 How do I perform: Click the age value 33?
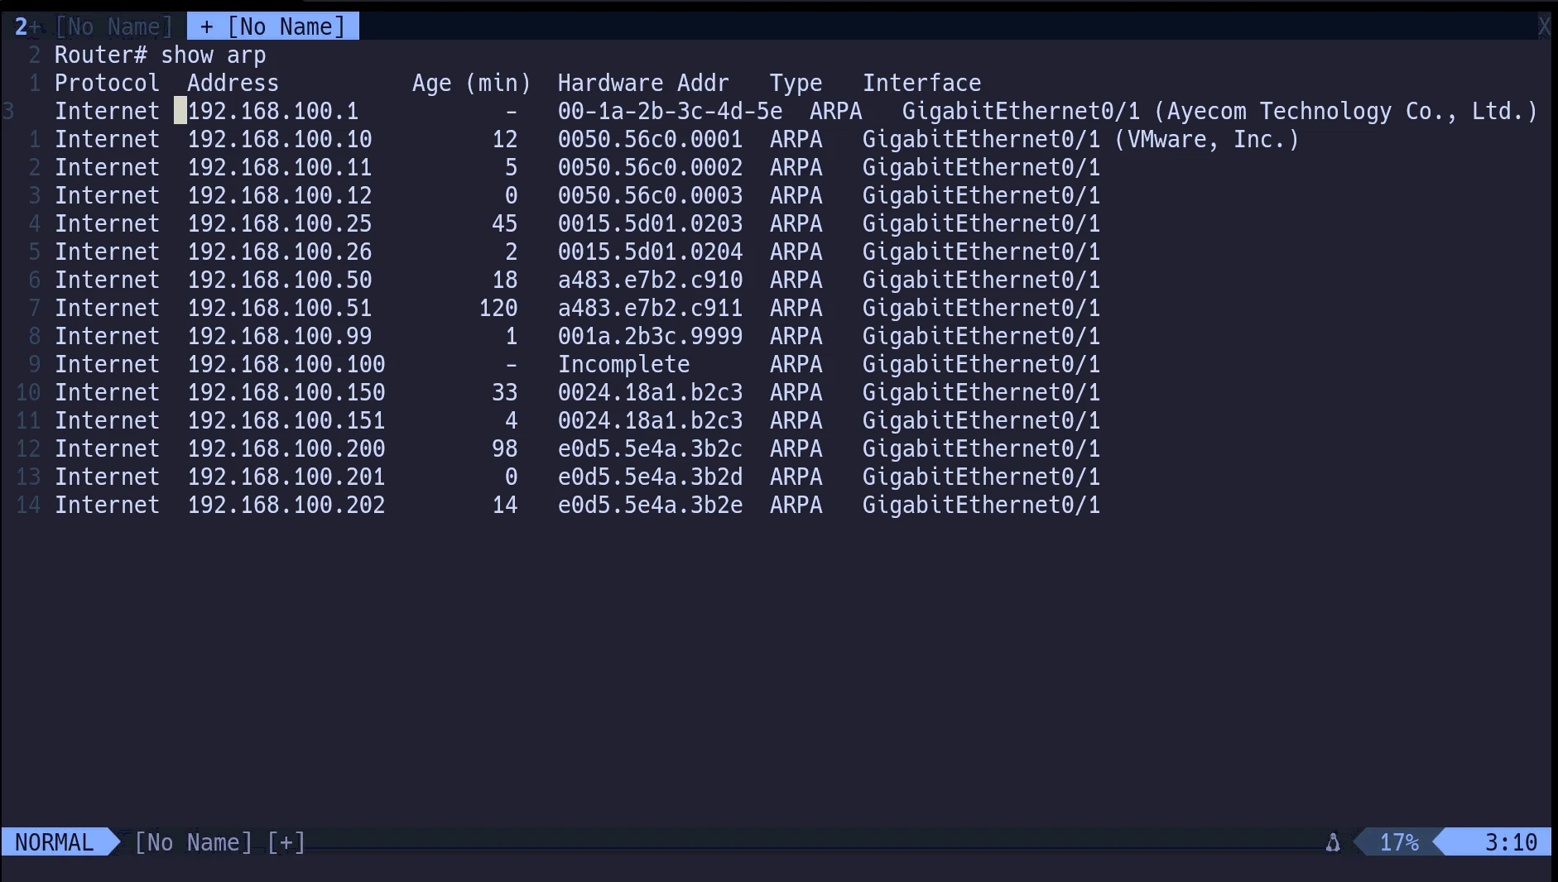(x=505, y=393)
